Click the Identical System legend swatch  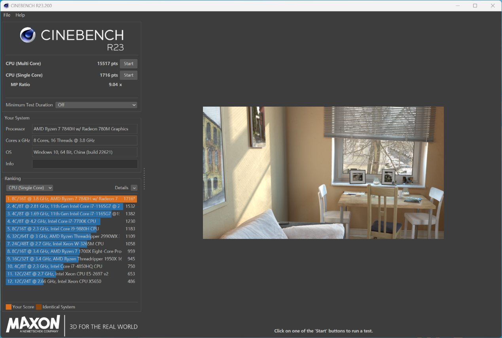point(39,307)
